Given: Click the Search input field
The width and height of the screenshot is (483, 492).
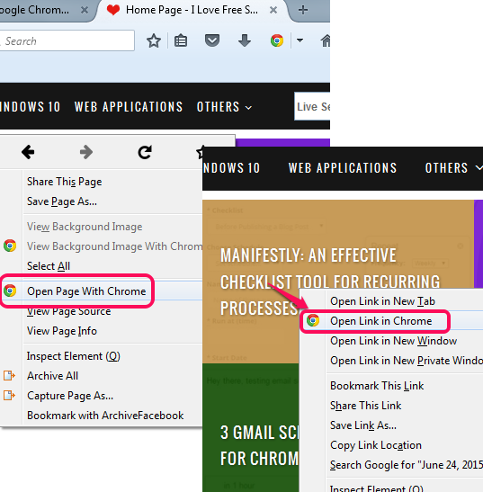Looking at the screenshot, I should 67,40.
